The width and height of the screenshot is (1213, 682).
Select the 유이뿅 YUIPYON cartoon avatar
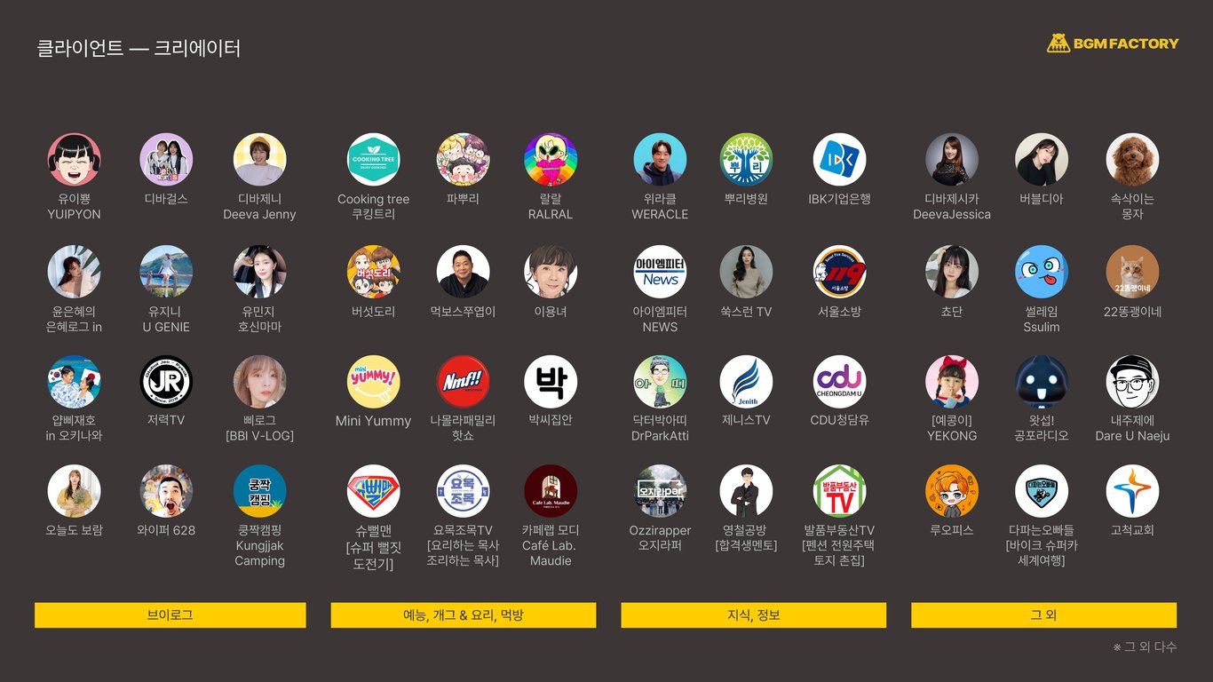(x=74, y=160)
